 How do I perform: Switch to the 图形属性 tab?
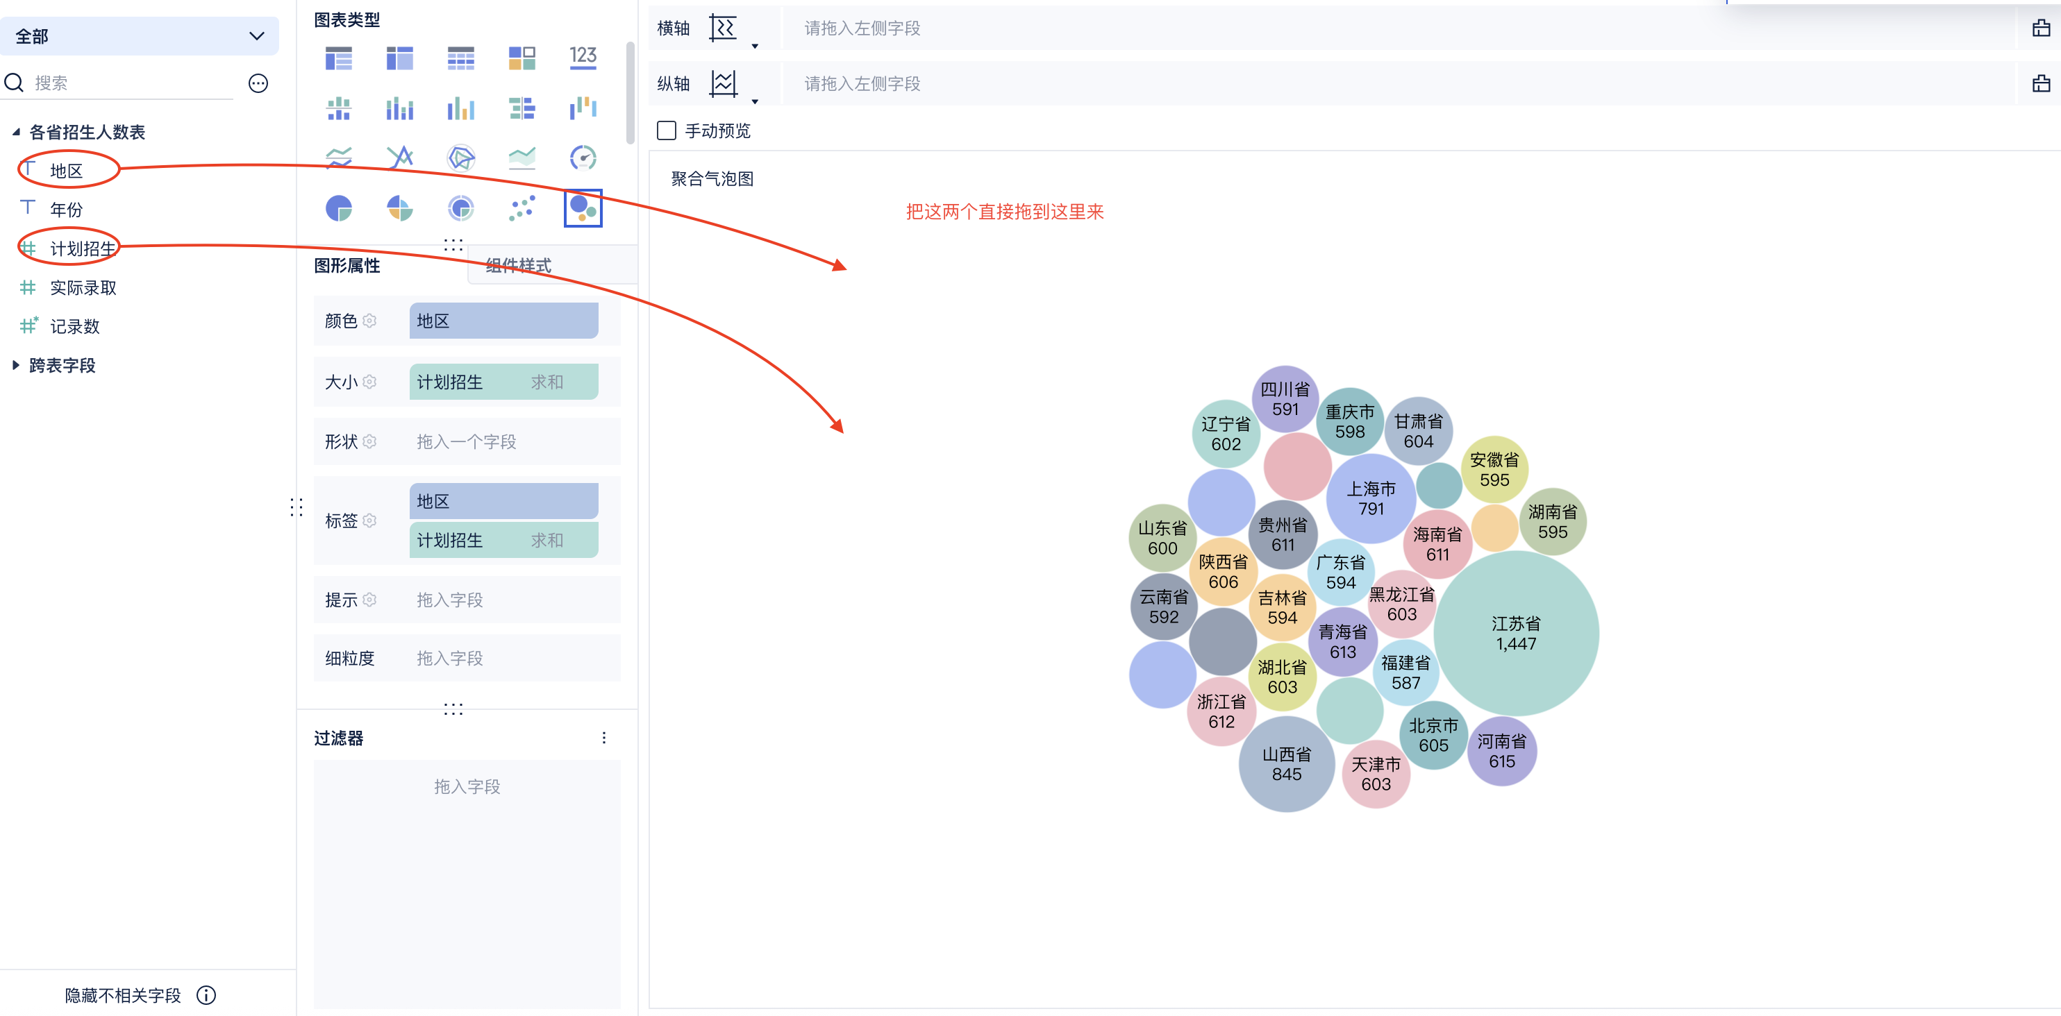[347, 265]
